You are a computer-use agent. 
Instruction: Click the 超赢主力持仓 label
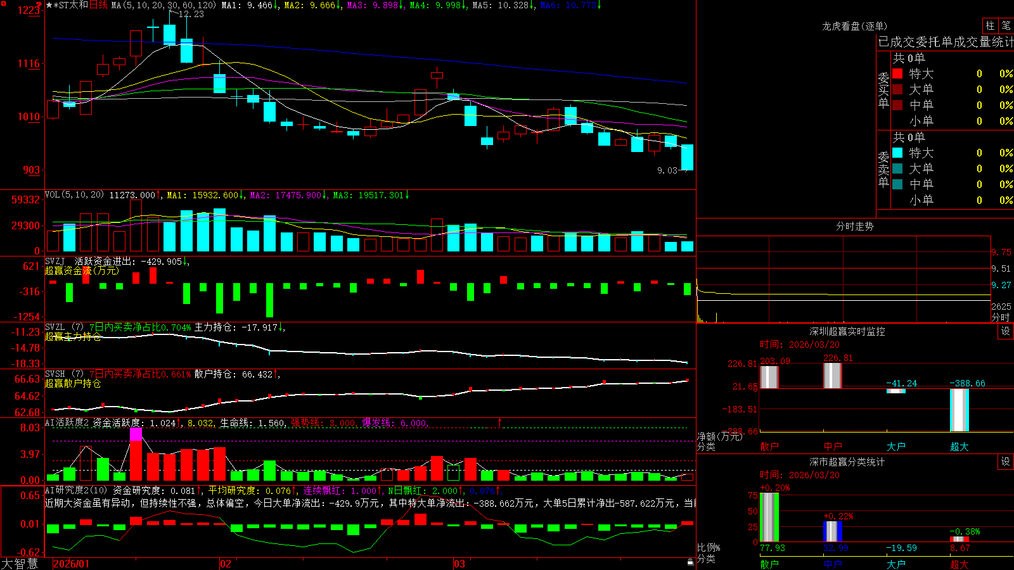tap(73, 336)
